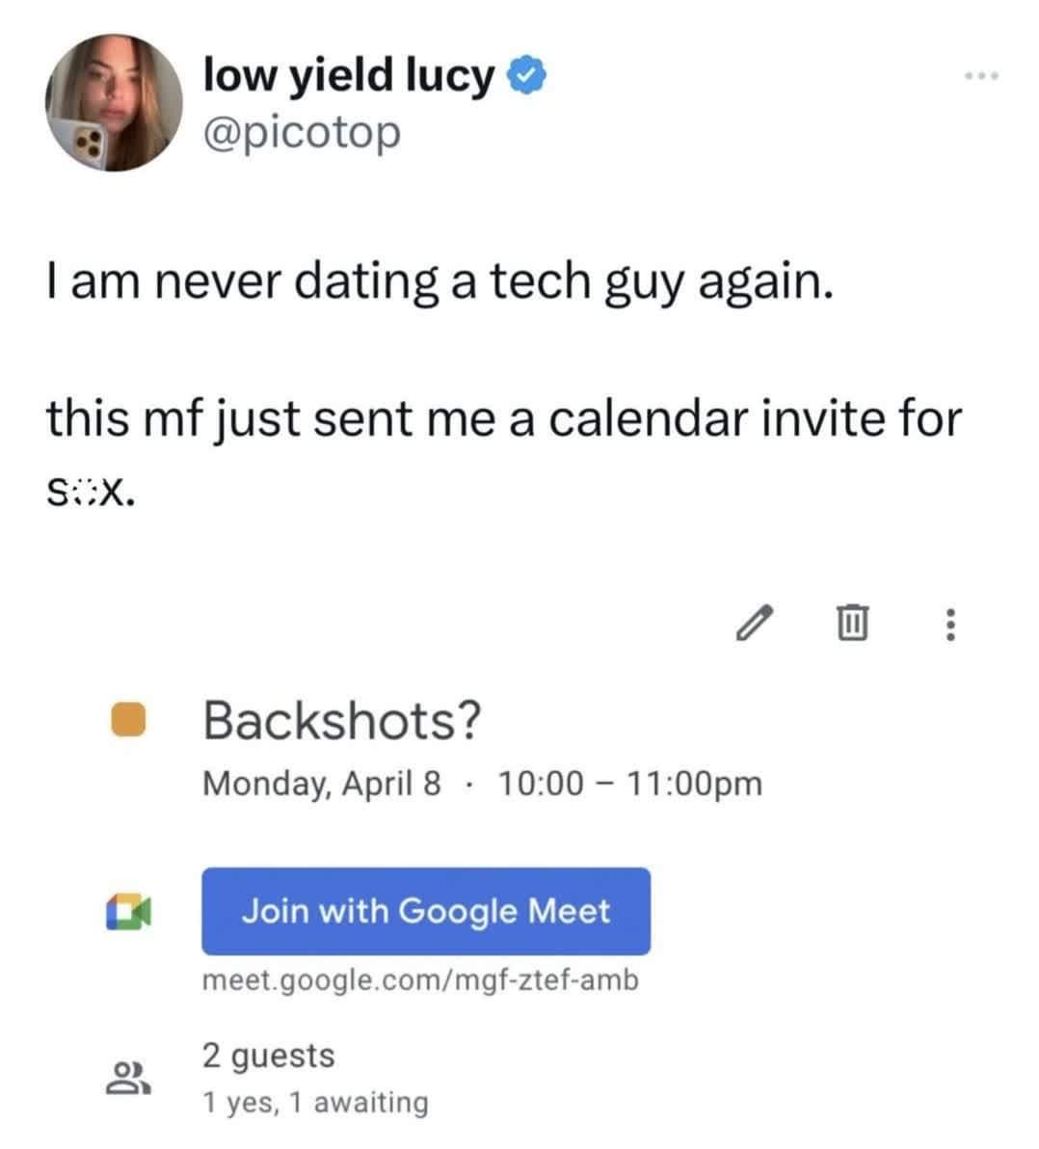Image resolution: width=1039 pixels, height=1149 pixels.
Task: Open the vertical three-dot event options menu
Action: [x=950, y=624]
